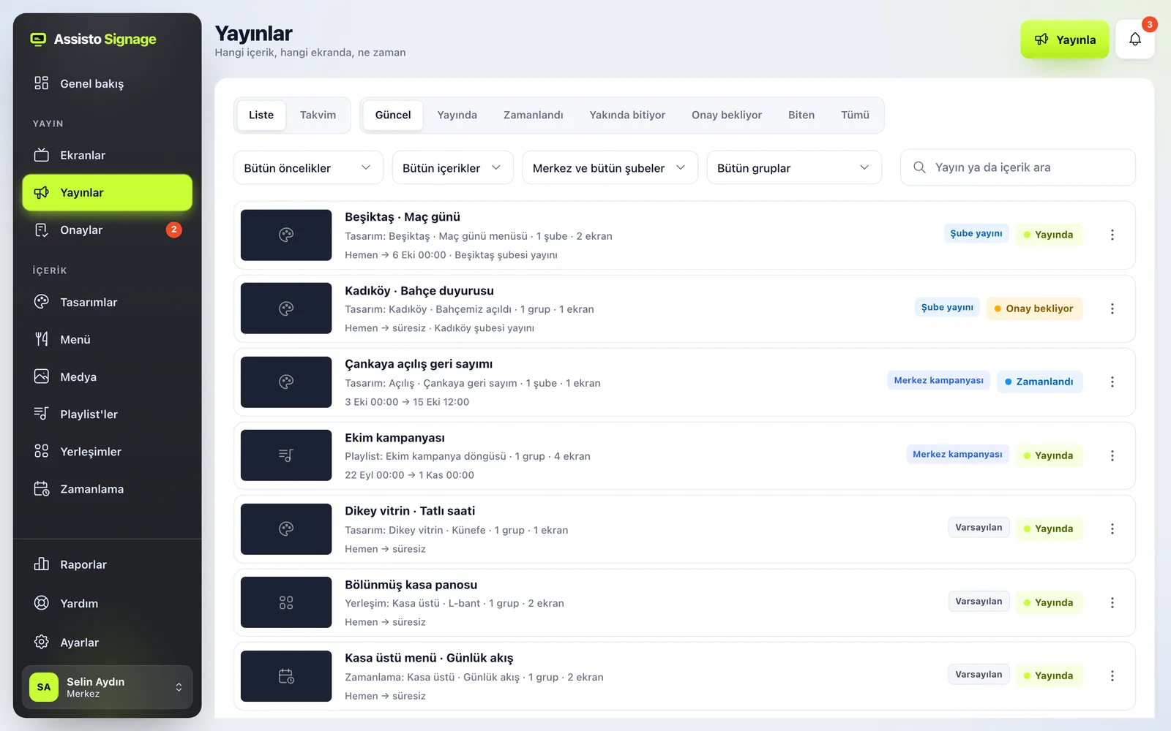This screenshot has width=1171, height=731.
Task: Expand Bütün içerikler dropdown
Action: (452, 167)
